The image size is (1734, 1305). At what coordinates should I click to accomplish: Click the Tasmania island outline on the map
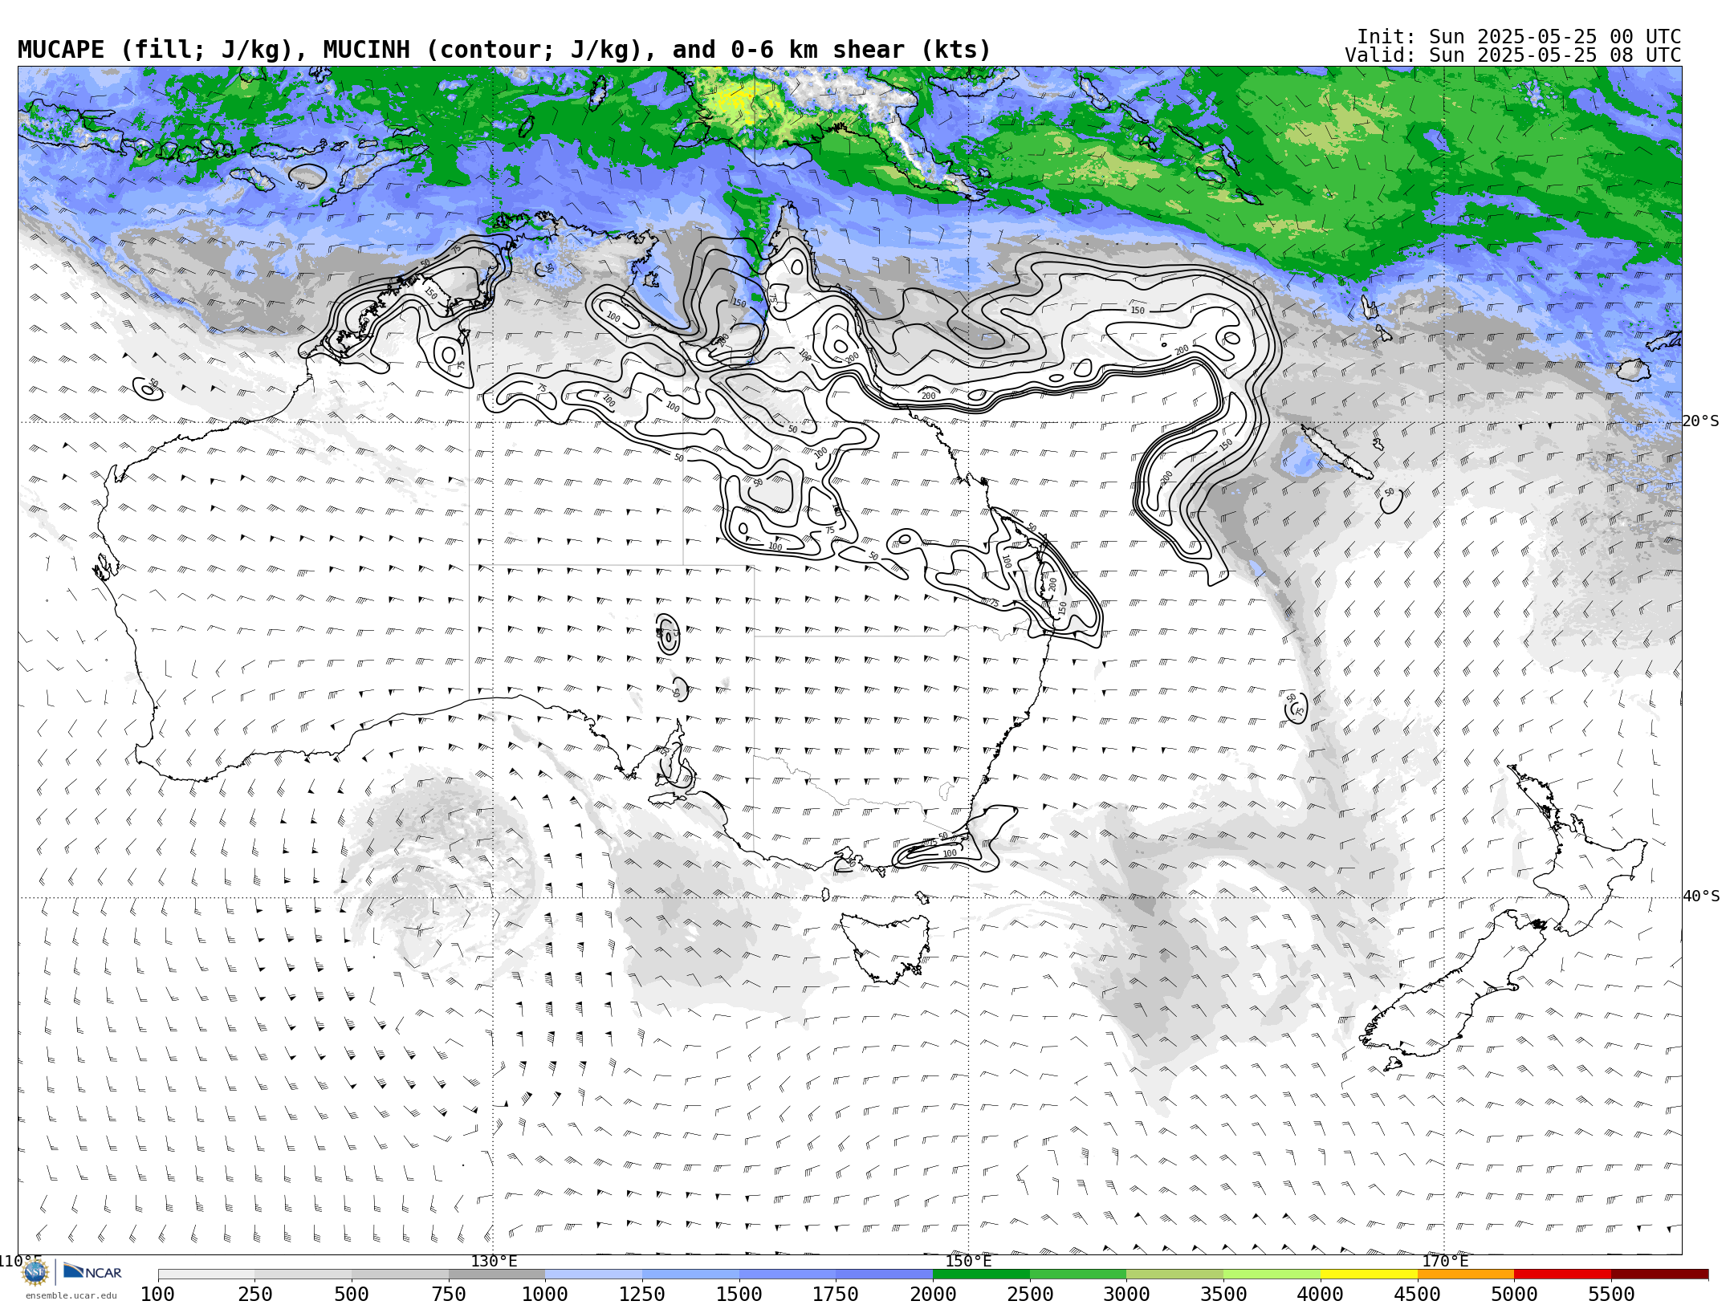885,947
